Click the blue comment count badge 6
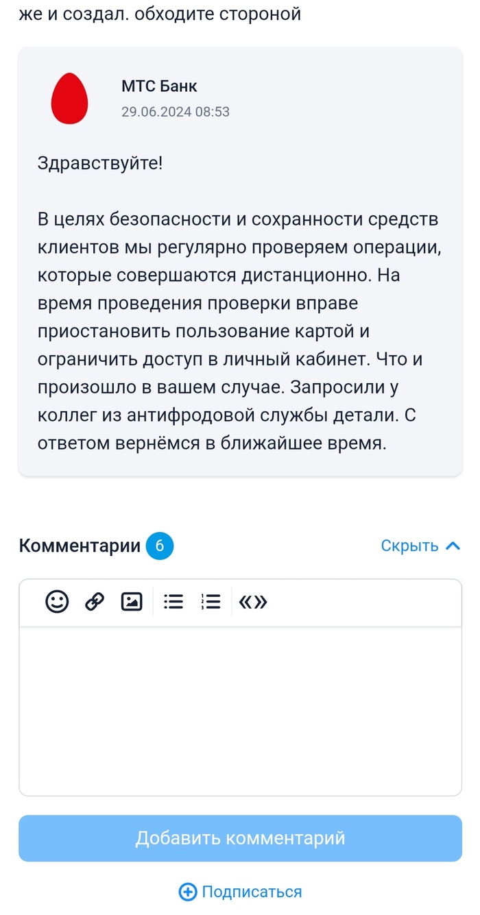The width and height of the screenshot is (480, 915). point(160,546)
